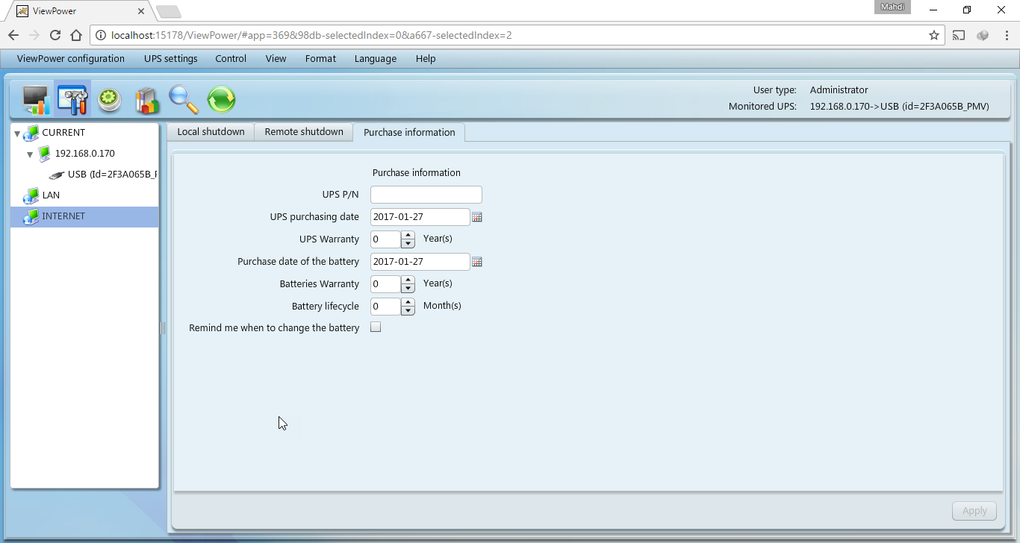Open calendar for UPS purchasing date

click(477, 217)
